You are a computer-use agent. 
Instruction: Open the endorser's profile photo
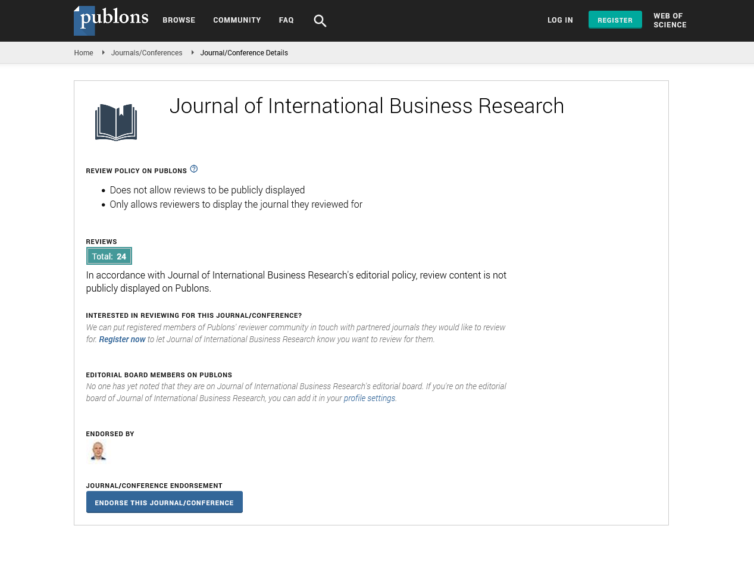(x=98, y=451)
